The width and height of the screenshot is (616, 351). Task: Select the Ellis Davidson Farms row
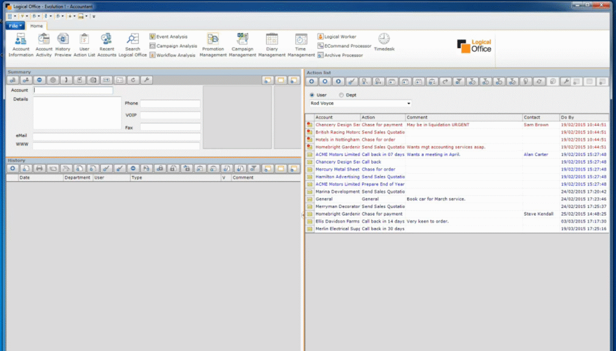click(457, 221)
